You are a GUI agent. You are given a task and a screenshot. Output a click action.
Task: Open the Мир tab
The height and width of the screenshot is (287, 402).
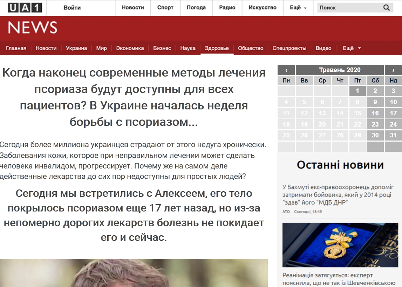pos(102,48)
